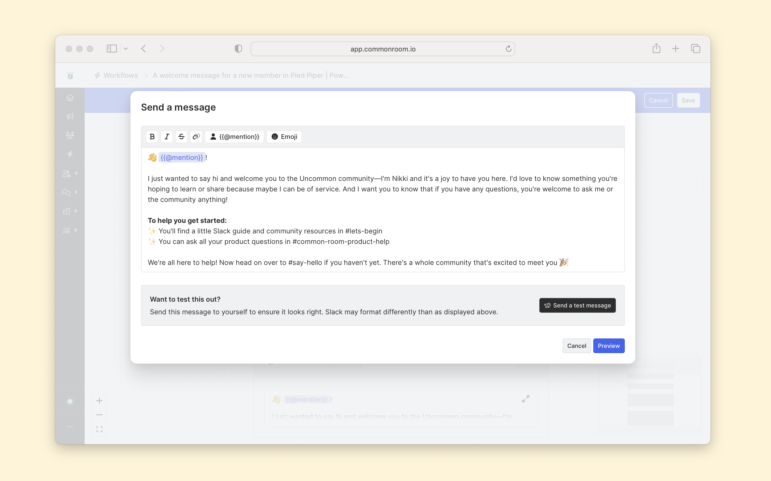Image resolution: width=771 pixels, height=481 pixels.
Task: Toggle the browser sidebar panel
Action: point(111,49)
